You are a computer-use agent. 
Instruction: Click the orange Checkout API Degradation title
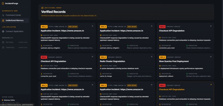172,89
